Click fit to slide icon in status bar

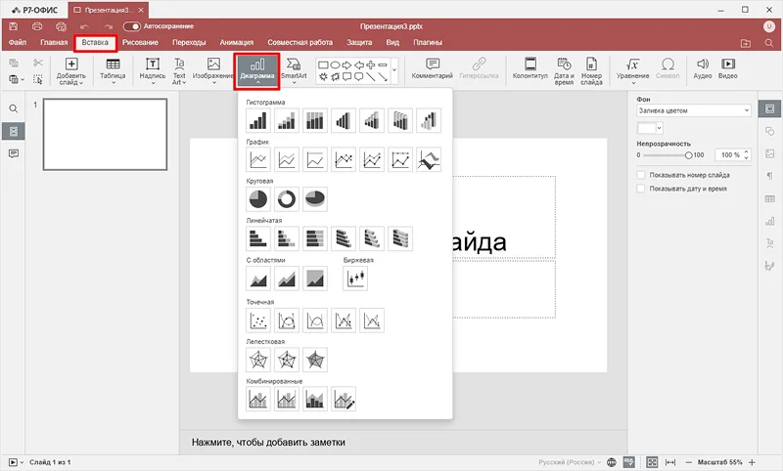tap(652, 462)
